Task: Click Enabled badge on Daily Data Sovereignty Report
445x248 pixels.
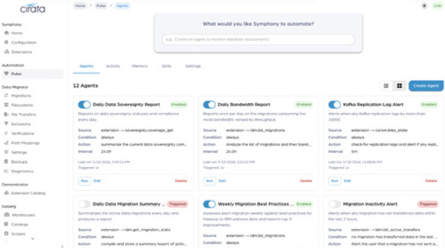Action: pos(179,104)
